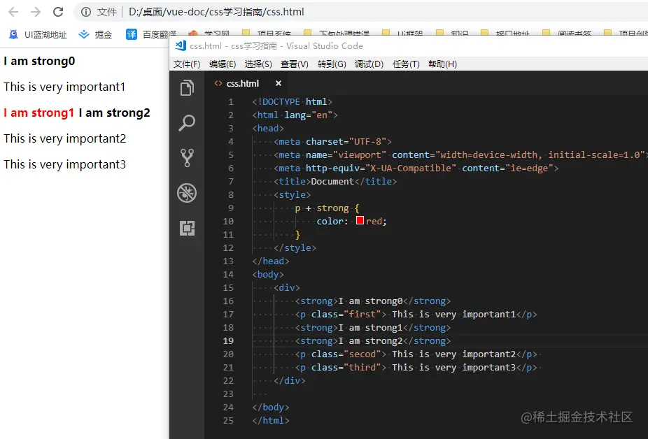Click the browser back arrow

[x=13, y=12]
